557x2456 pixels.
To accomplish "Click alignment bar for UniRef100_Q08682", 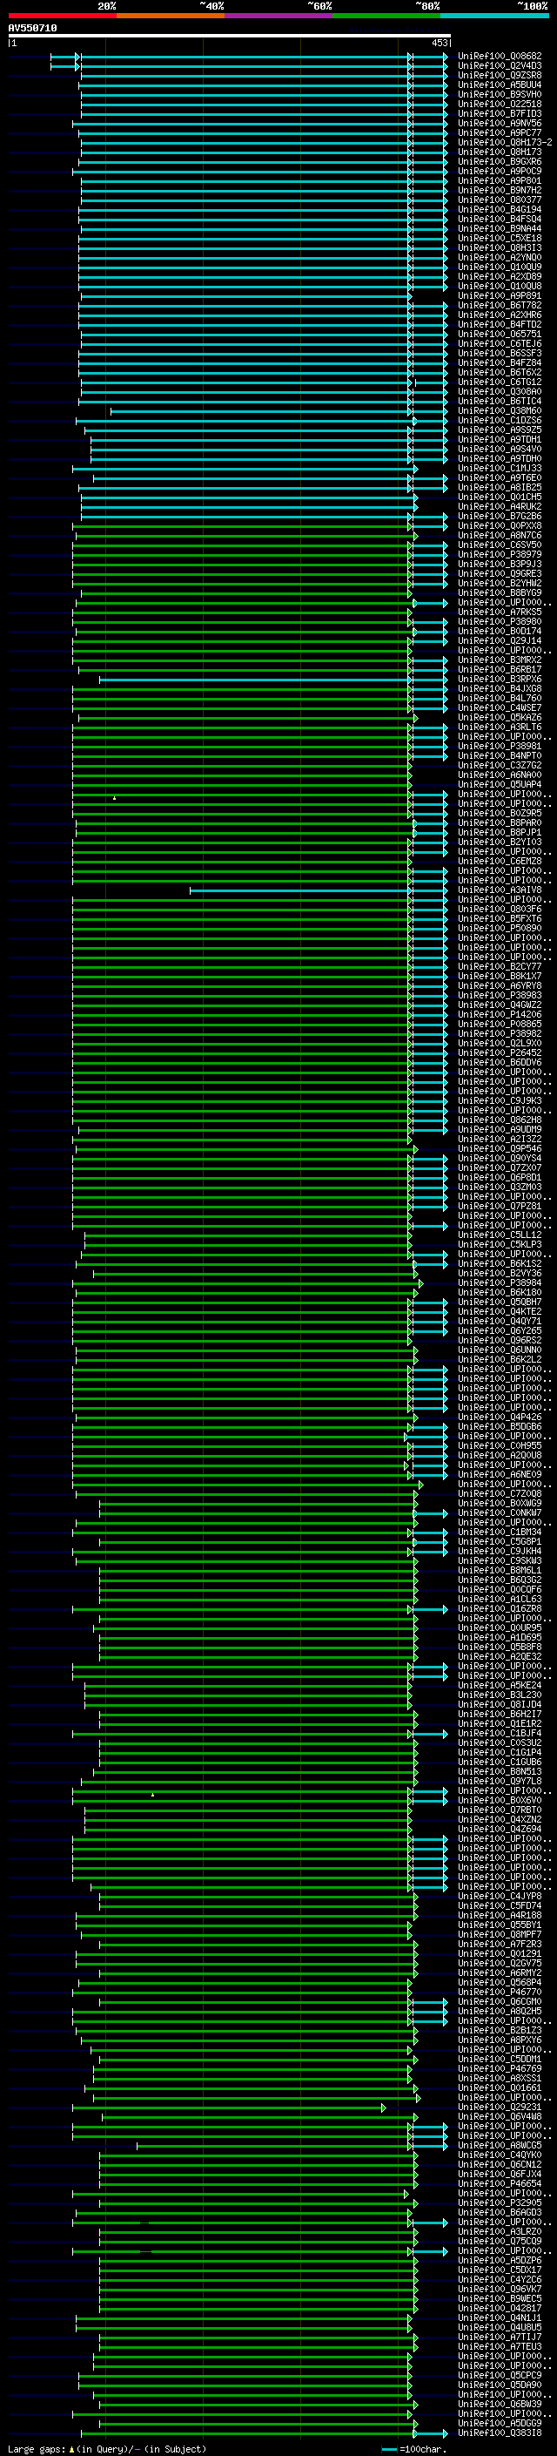I will coord(250,58).
